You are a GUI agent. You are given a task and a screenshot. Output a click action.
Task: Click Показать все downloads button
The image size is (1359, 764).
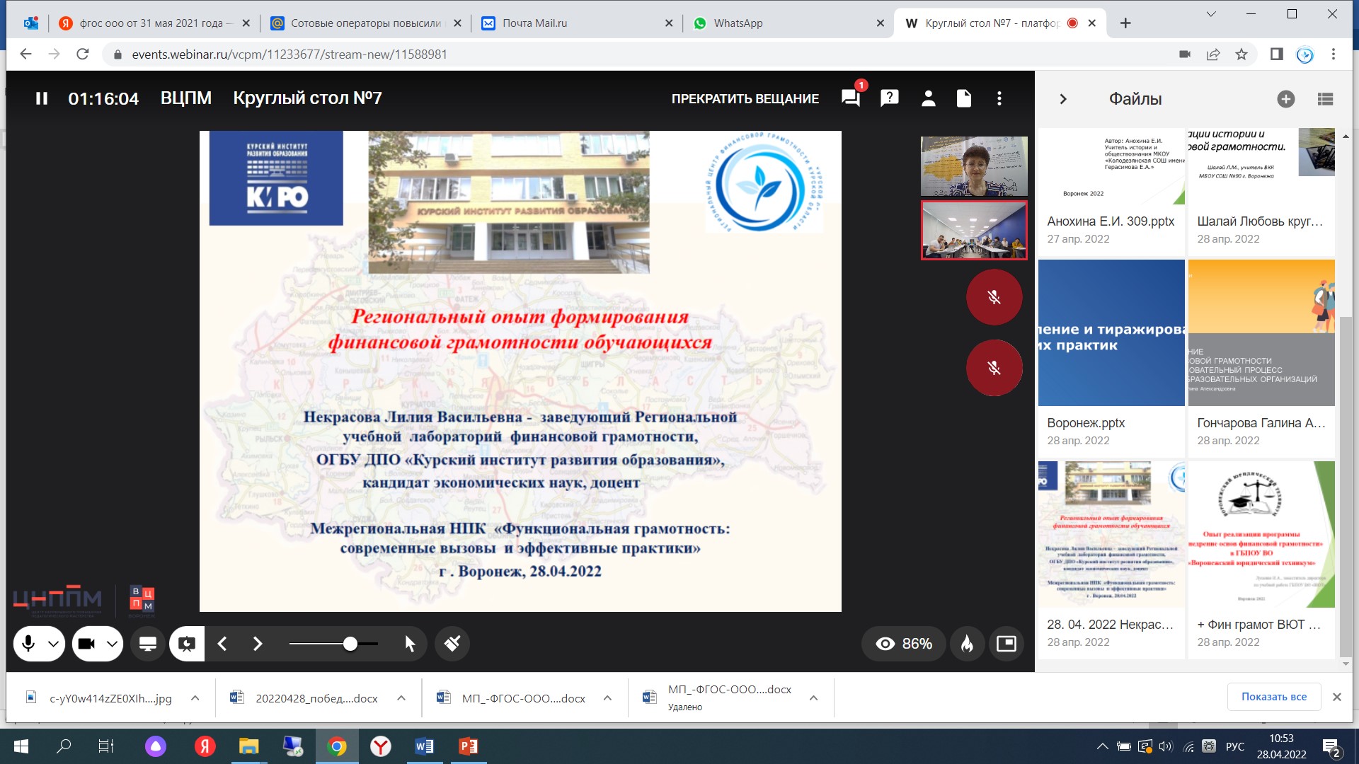click(1274, 697)
